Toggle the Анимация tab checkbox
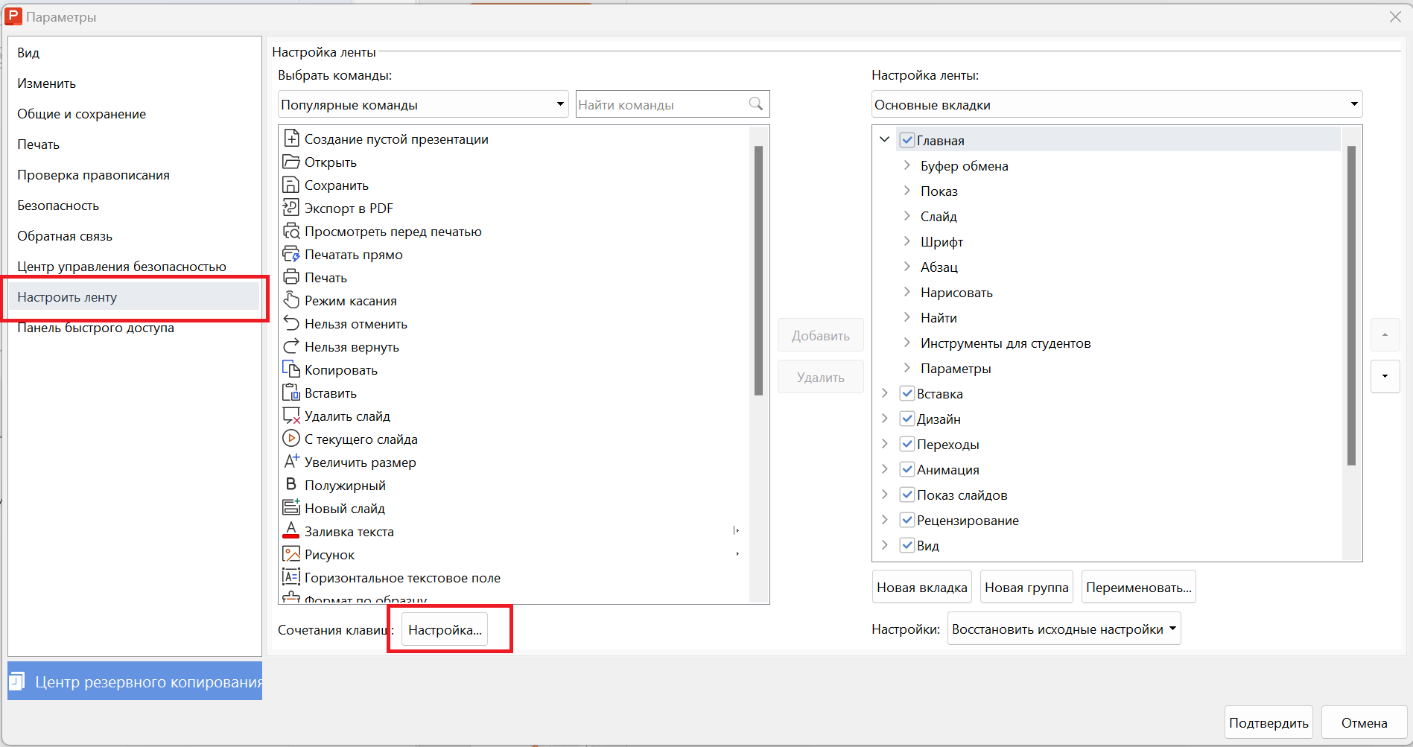Viewport: 1413px width, 747px height. click(x=906, y=469)
